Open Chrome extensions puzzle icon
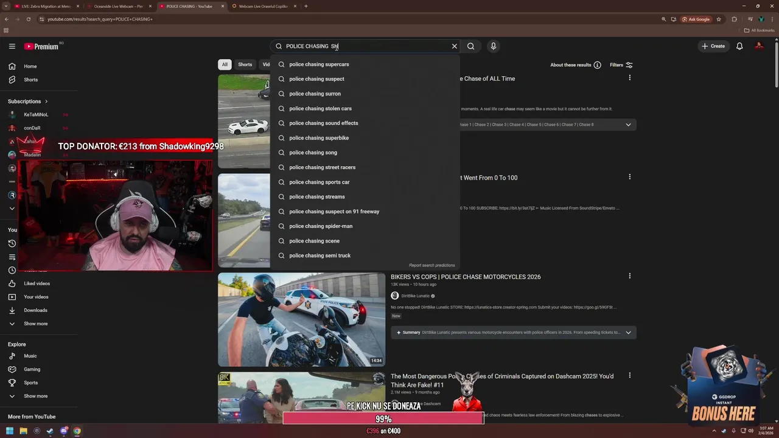 (734, 19)
